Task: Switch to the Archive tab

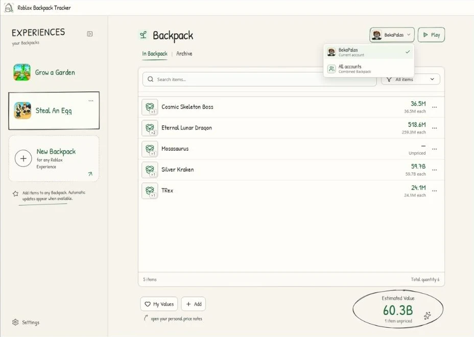Action: pos(184,54)
